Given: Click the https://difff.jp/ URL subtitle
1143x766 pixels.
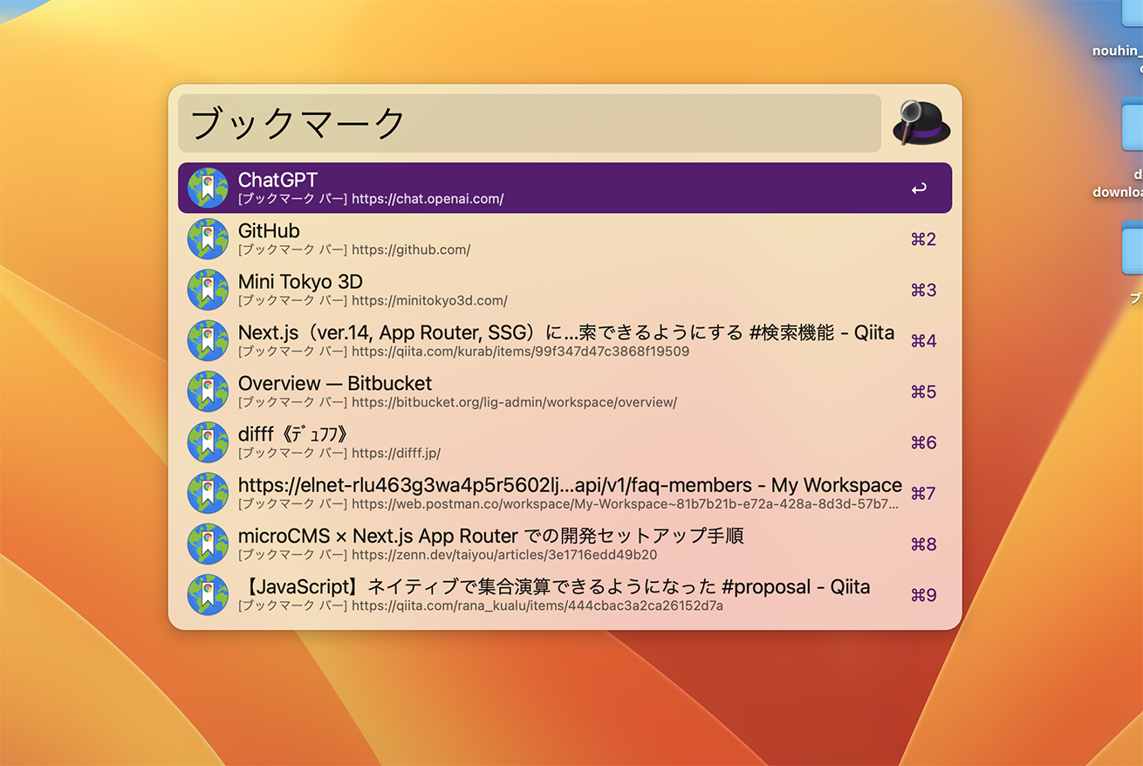Looking at the screenshot, I should pyautogui.click(x=396, y=454).
